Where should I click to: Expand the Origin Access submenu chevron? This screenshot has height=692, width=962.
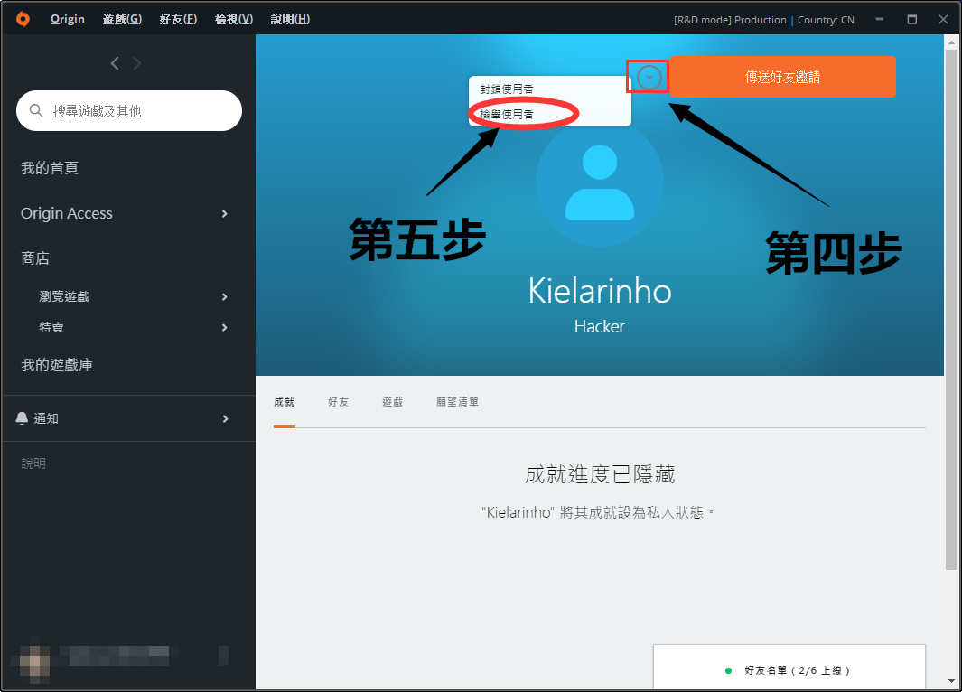pos(225,213)
